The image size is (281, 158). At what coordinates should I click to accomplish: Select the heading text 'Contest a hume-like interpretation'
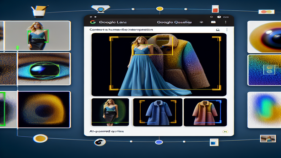(121, 29)
